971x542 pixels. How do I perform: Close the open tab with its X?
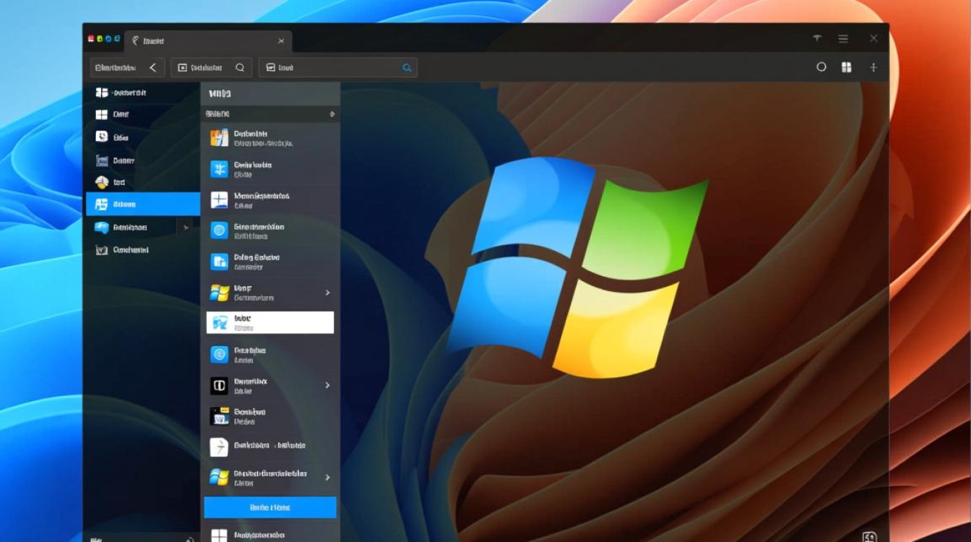(x=281, y=40)
